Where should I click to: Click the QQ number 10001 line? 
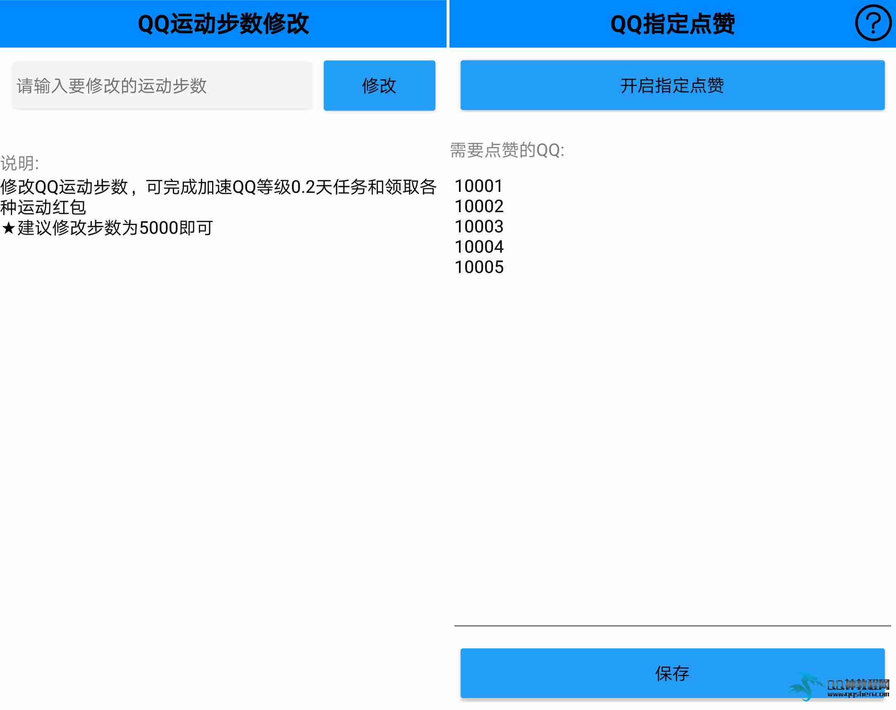coord(479,186)
